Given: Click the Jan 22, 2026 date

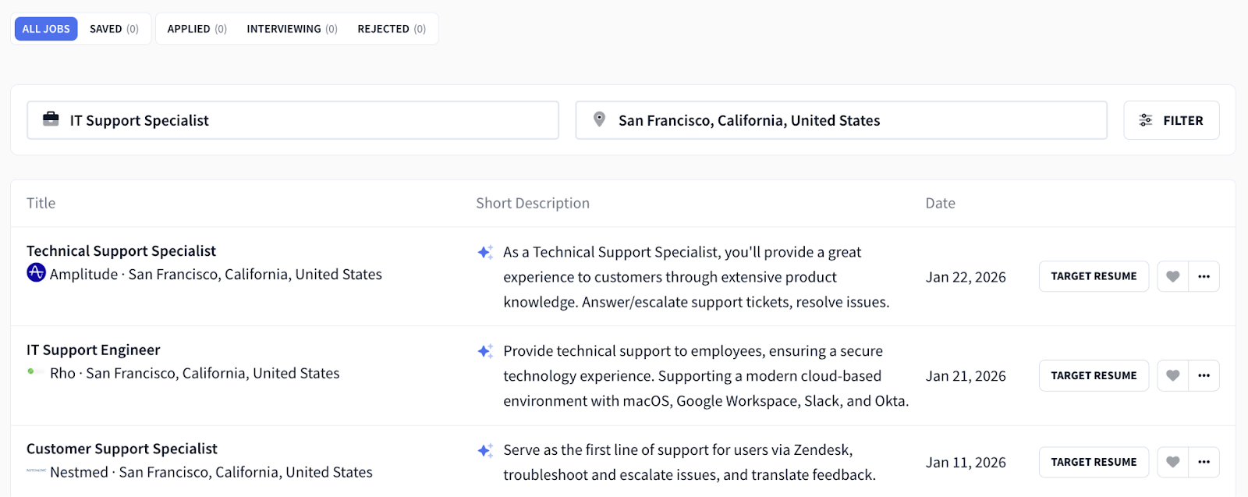Looking at the screenshot, I should [966, 277].
